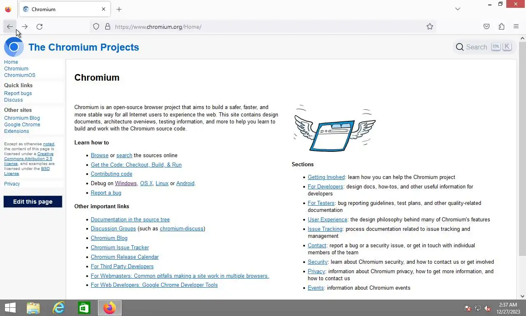Open the Windows Start button
This screenshot has height=316, width=526.
tap(10, 308)
